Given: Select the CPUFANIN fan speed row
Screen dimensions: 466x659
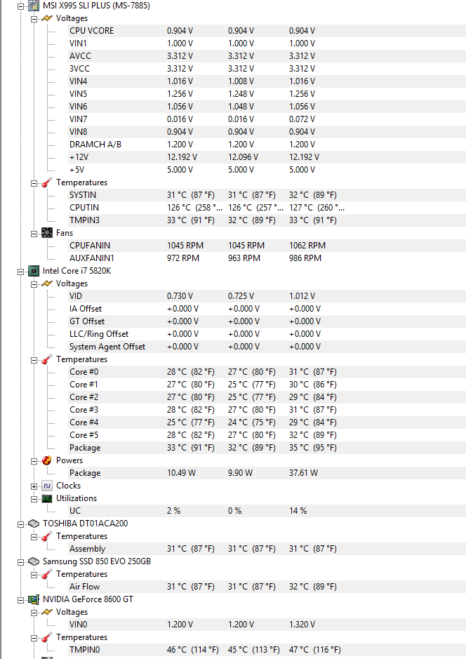Looking at the screenshot, I should tap(267, 246).
